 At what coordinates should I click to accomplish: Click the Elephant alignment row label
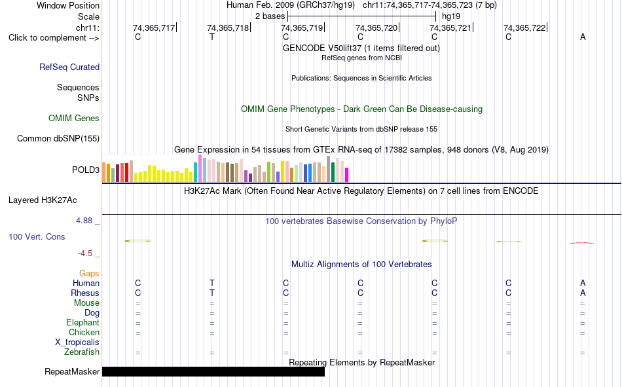coord(82,323)
